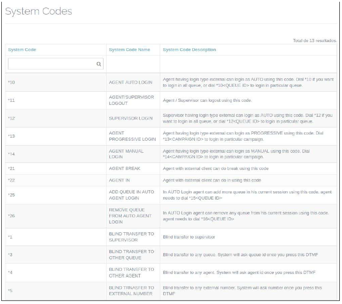Select the AGENT AUTO LOGIN name cell
342x304 pixels.
131,82
